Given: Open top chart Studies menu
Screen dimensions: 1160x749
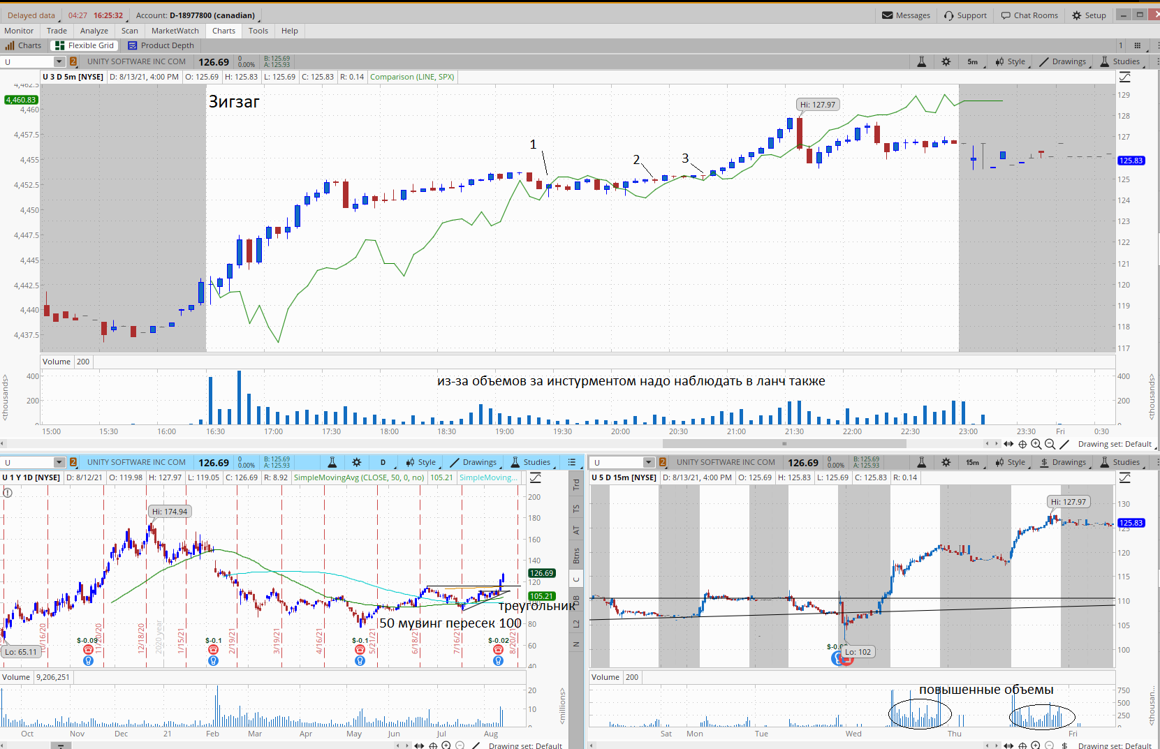Looking at the screenshot, I should click(1120, 61).
